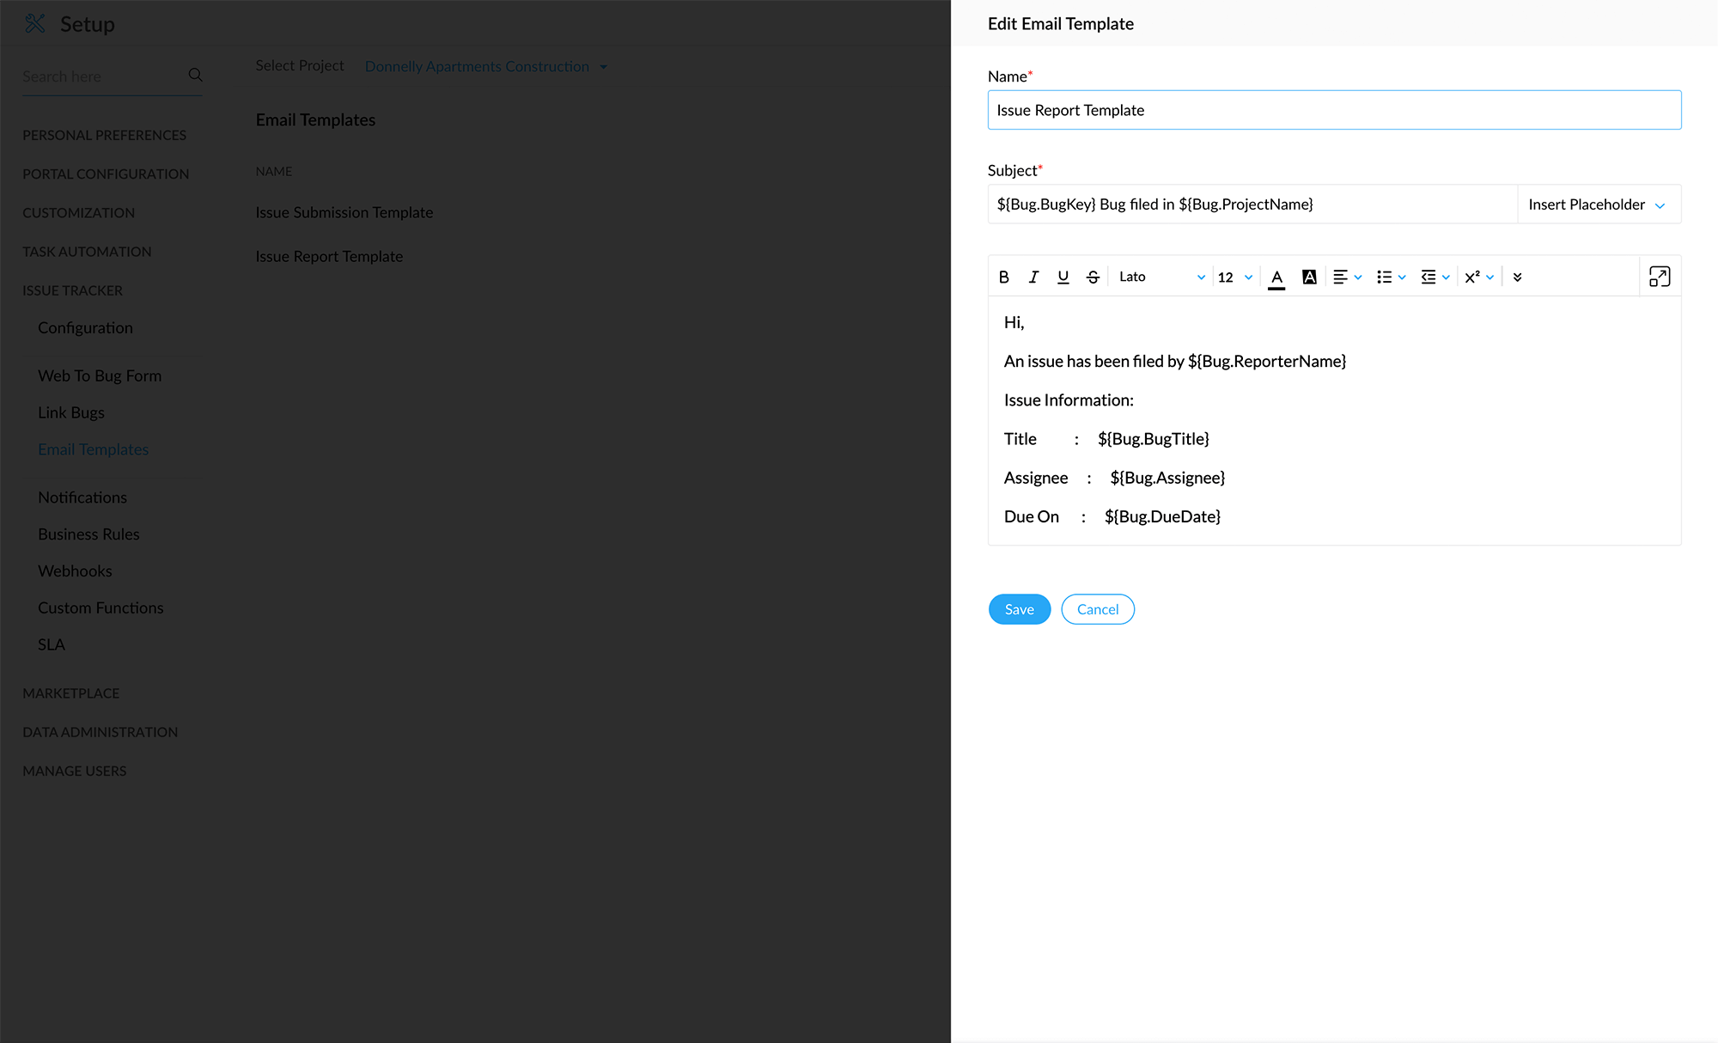
Task: Toggle bold formatting in the editor
Action: 1003,277
